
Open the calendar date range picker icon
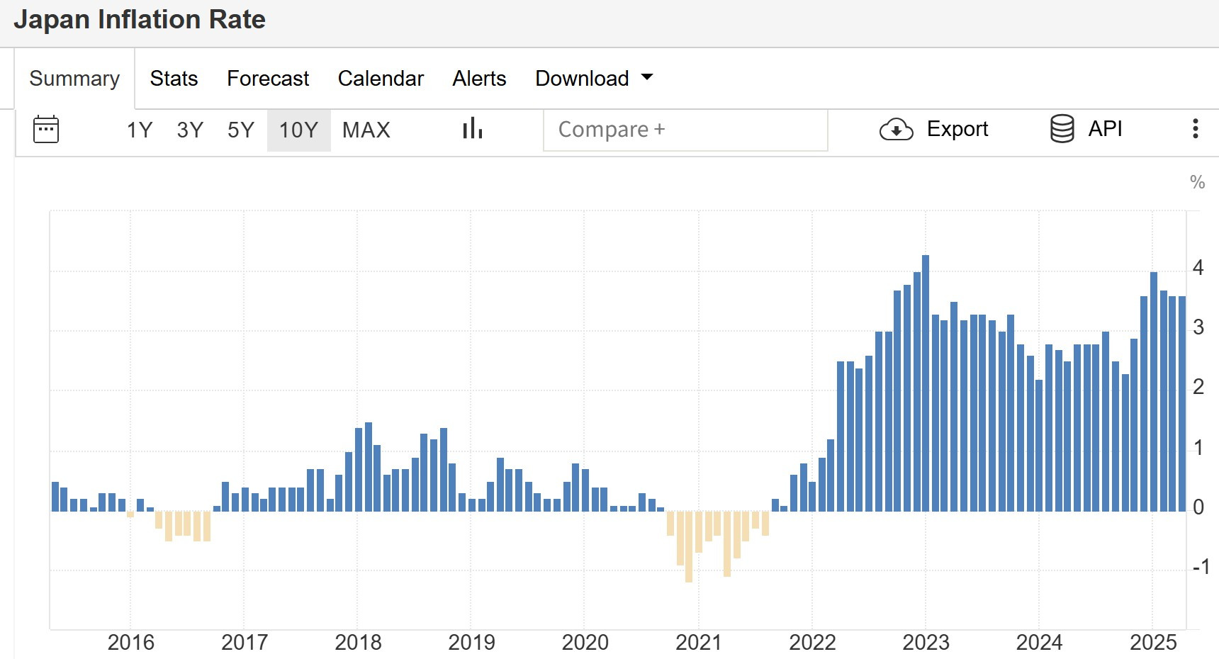pos(46,130)
